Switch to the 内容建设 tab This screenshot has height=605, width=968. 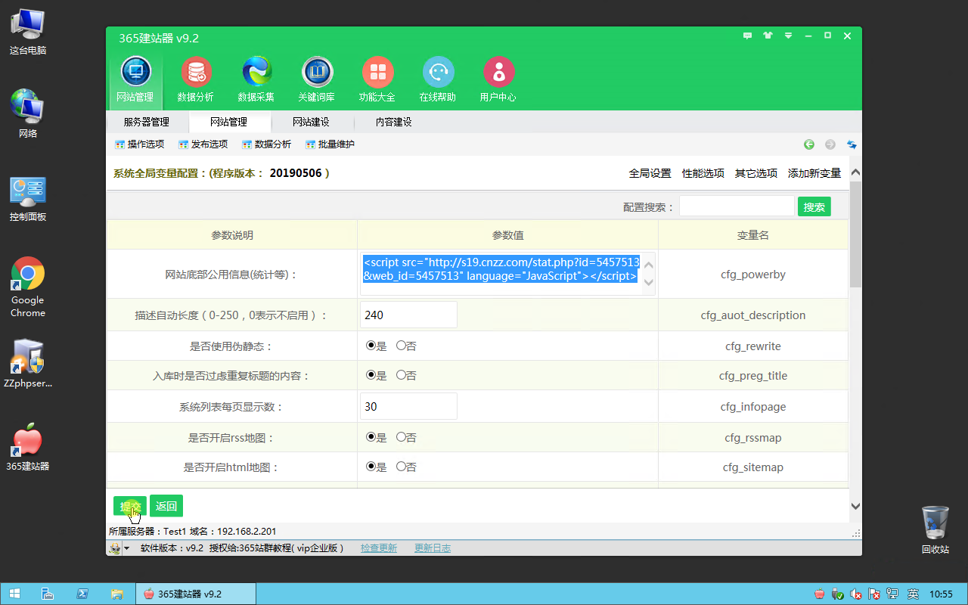394,122
